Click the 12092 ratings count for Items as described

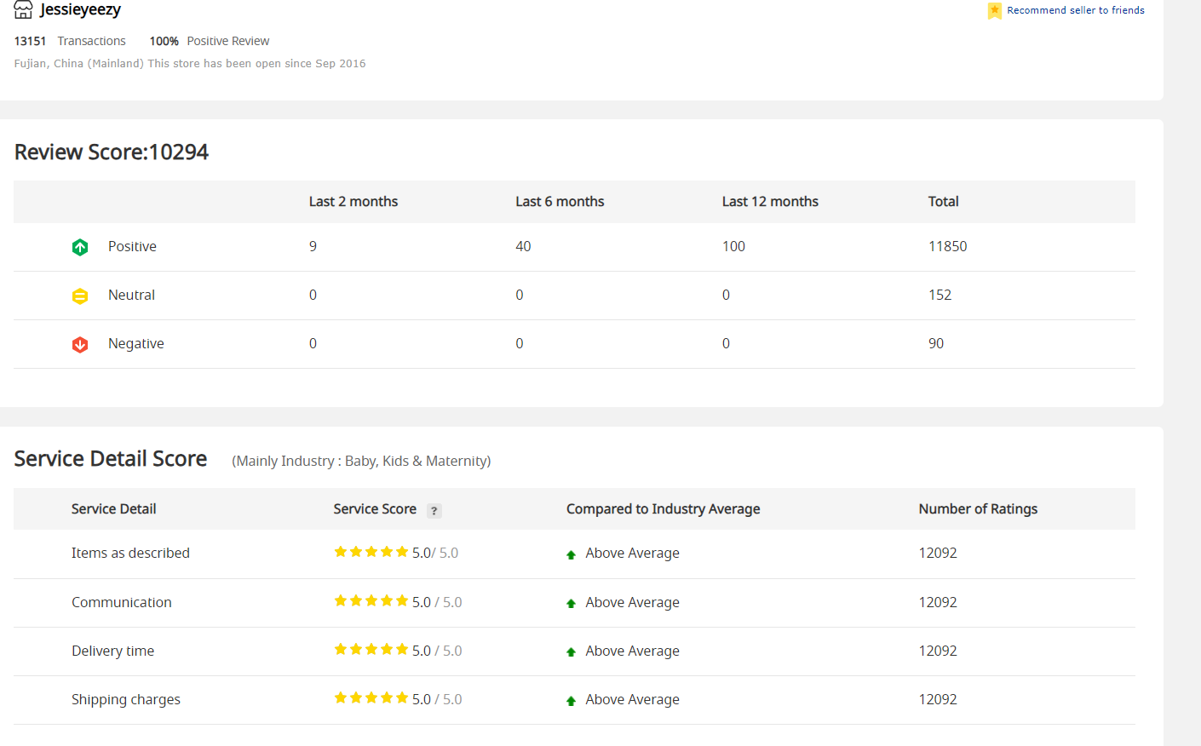(938, 553)
